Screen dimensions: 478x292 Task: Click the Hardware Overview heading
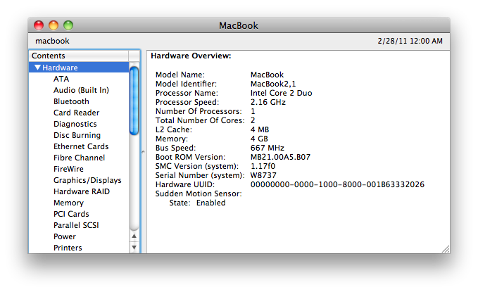[x=191, y=56]
